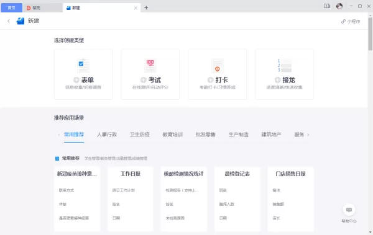373x235 pixels.
Task: Select the 服务 category tab
Action: pos(299,135)
